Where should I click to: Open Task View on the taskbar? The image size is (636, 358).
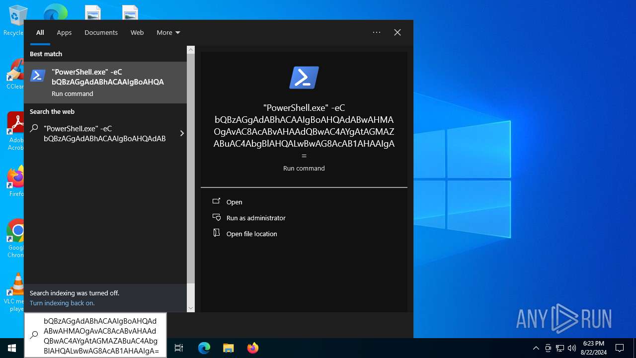click(x=179, y=348)
